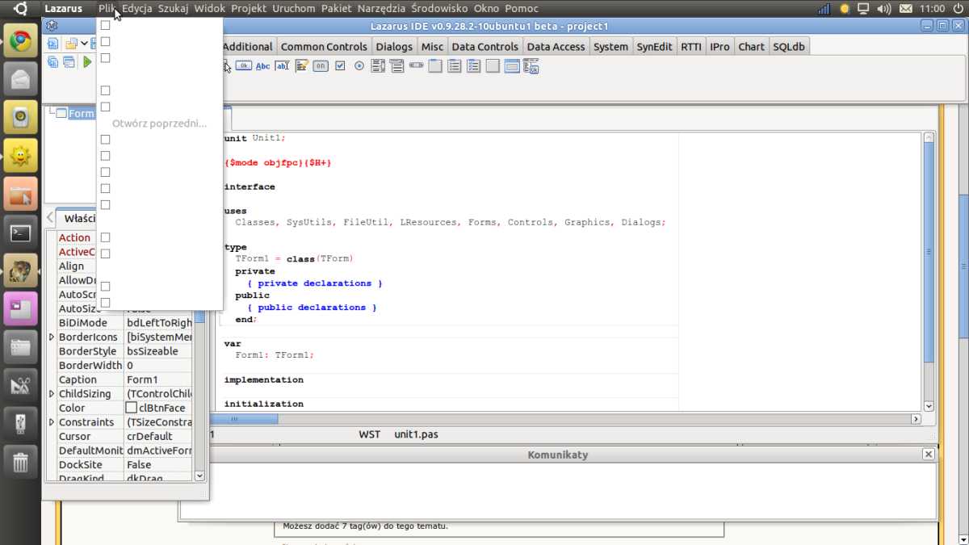
Task: Choose the TRadioButton component icon
Action: 359,66
